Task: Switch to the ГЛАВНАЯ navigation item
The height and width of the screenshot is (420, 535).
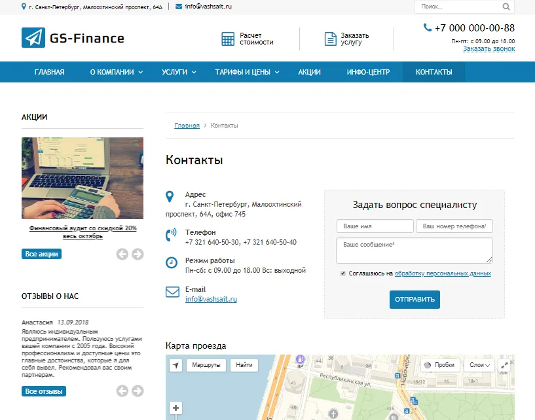Action: 48,72
